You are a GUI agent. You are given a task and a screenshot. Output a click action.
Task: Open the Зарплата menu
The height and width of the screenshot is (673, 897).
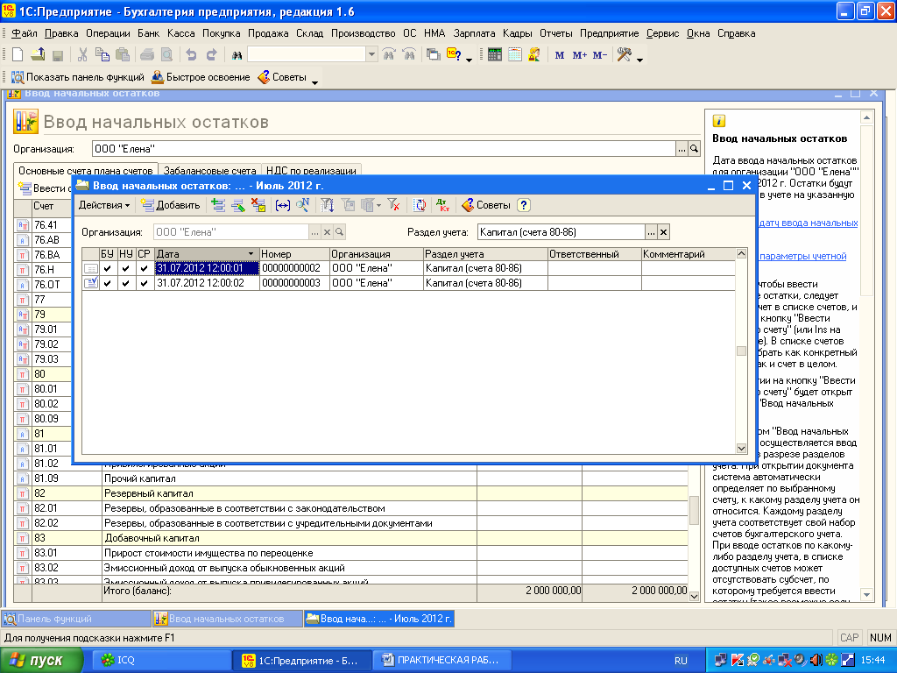point(474,33)
